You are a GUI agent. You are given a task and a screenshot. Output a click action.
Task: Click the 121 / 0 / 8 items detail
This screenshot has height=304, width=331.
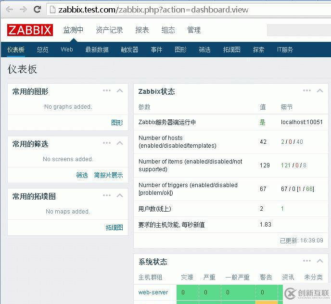[x=293, y=165]
